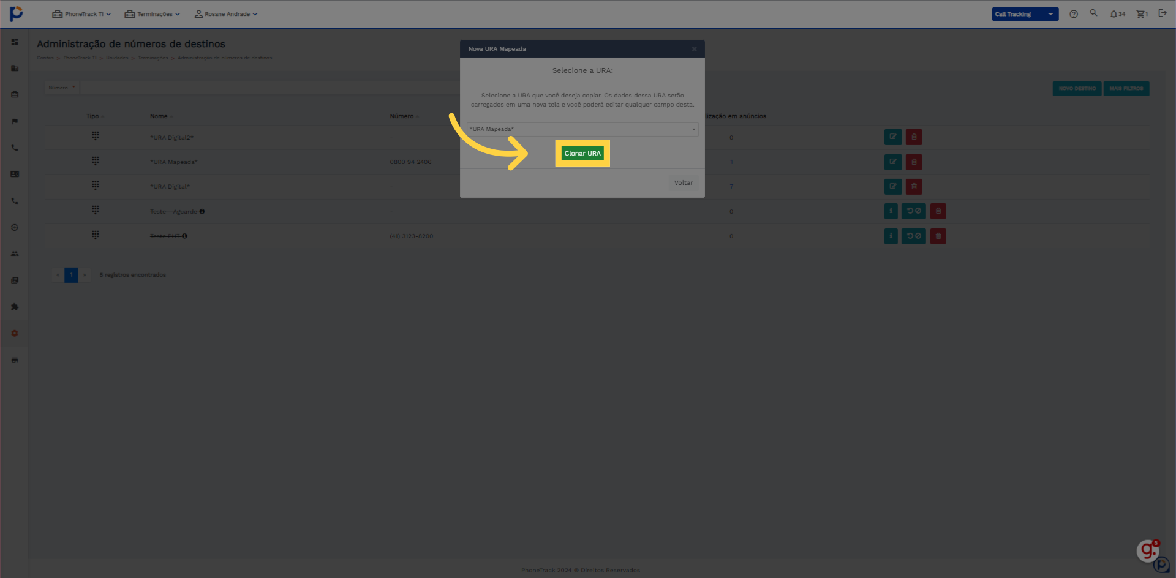1176x578 pixels.
Task: Edit the *URA Mapeada* row
Action: tap(892, 162)
